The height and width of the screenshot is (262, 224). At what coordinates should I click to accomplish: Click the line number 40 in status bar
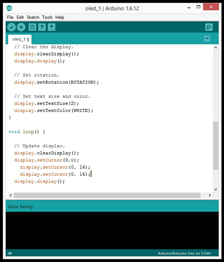10,253
